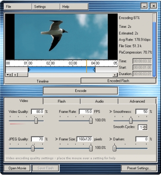Switch to the Encoded Flash view
The width and height of the screenshot is (161, 175).
pyautogui.click(x=118, y=81)
